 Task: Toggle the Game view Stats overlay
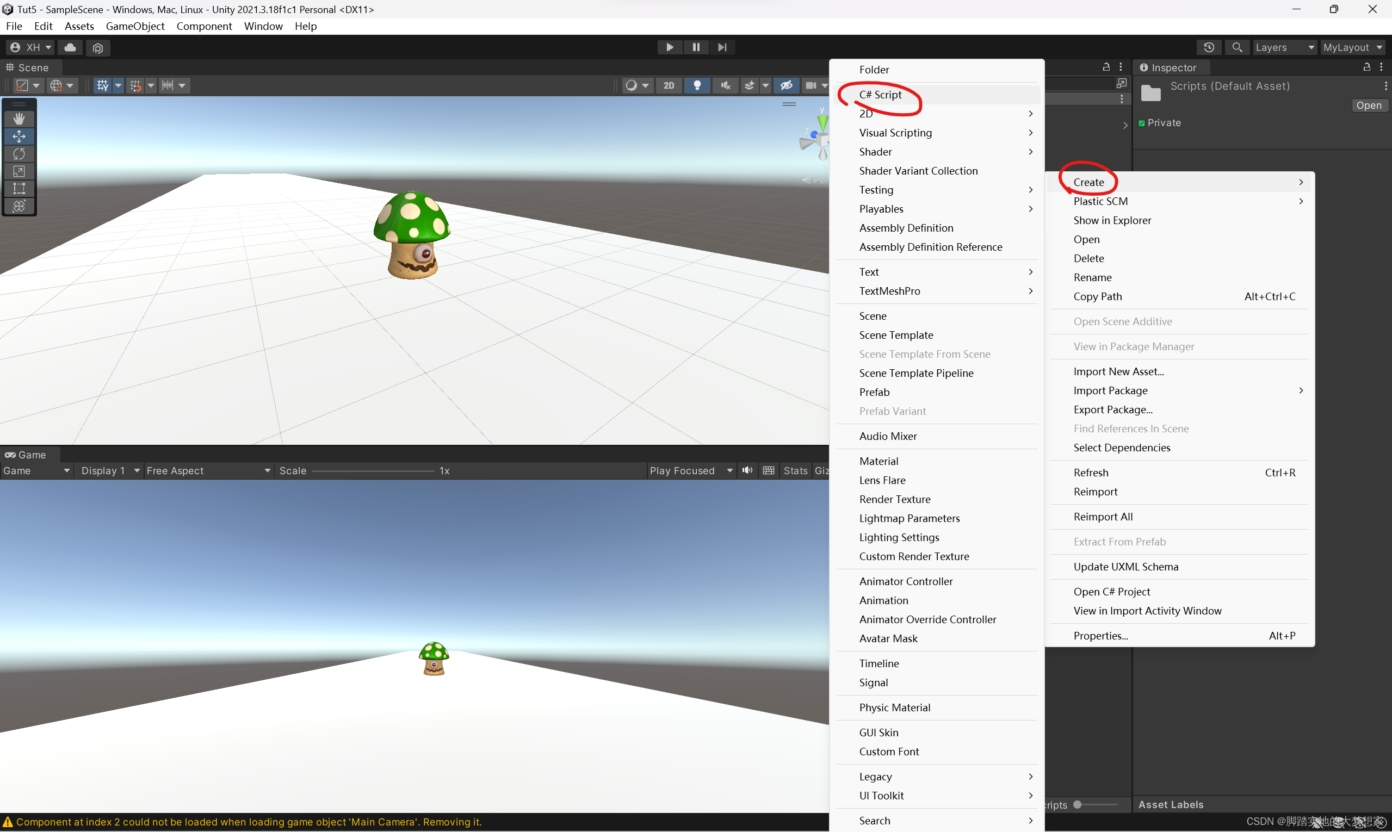click(795, 470)
